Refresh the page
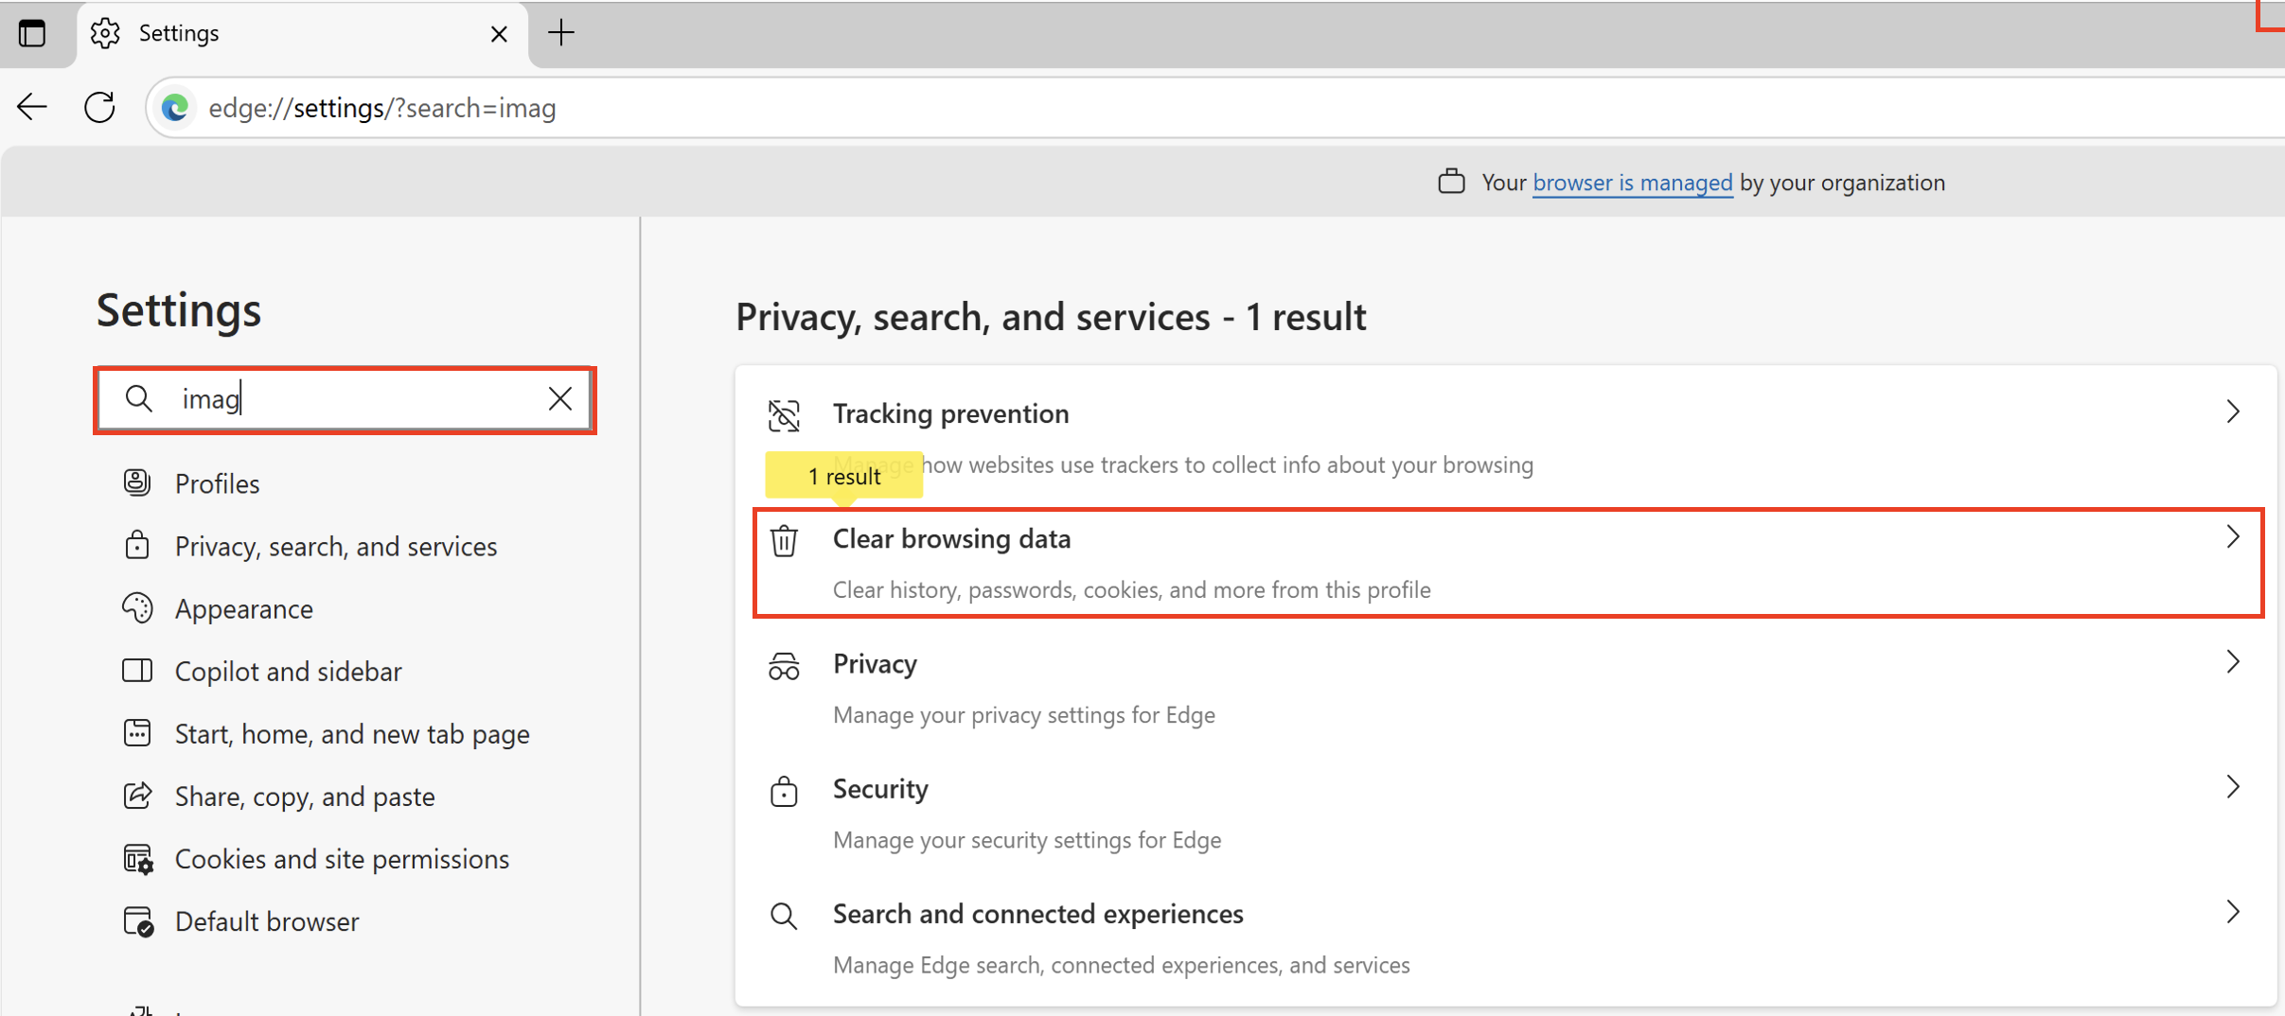 click(x=100, y=107)
